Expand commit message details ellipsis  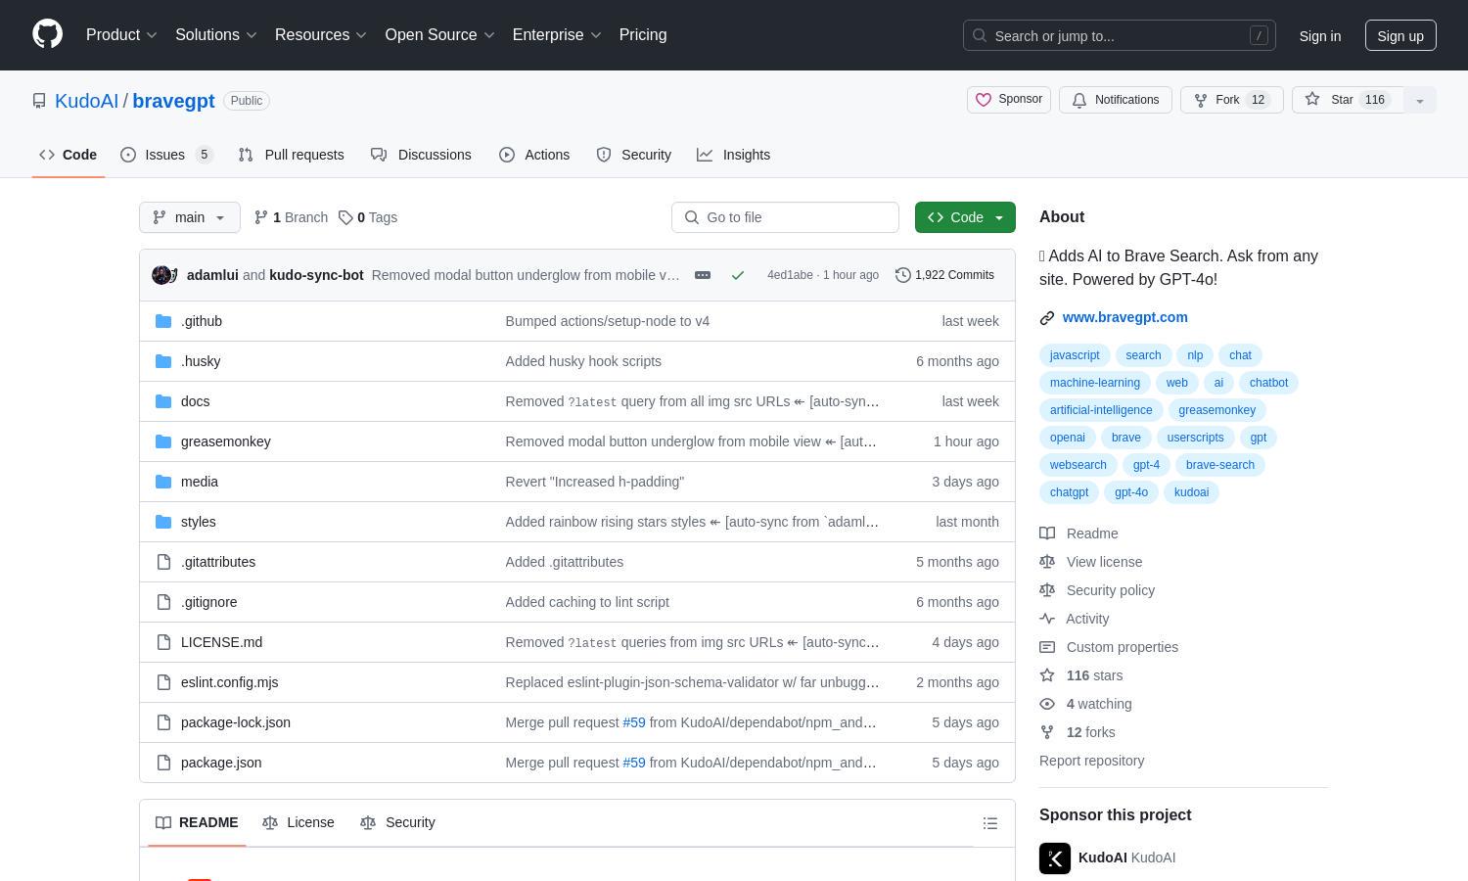(703, 275)
